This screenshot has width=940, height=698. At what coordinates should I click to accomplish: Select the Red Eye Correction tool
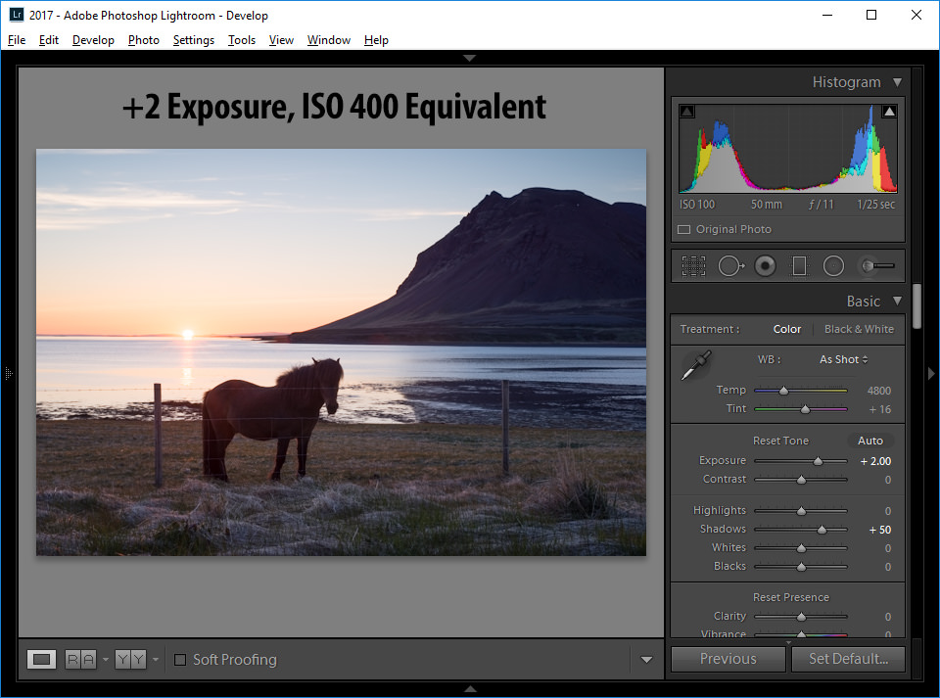click(765, 266)
